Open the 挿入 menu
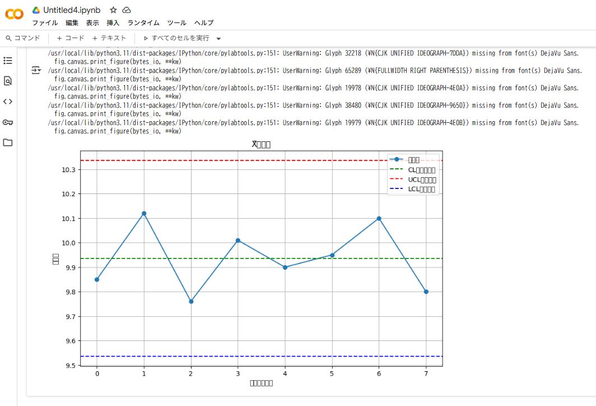This screenshot has width=596, height=406. (x=113, y=23)
